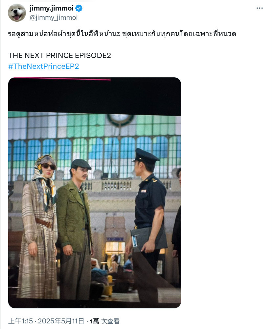
Task: Open the @jimmy_jimmoi handle link
Action: 54,18
